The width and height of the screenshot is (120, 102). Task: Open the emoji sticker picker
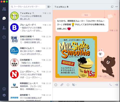click(56, 85)
